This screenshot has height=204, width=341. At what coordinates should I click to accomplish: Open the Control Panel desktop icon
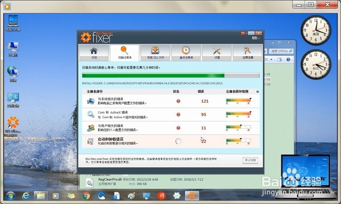tap(13, 100)
